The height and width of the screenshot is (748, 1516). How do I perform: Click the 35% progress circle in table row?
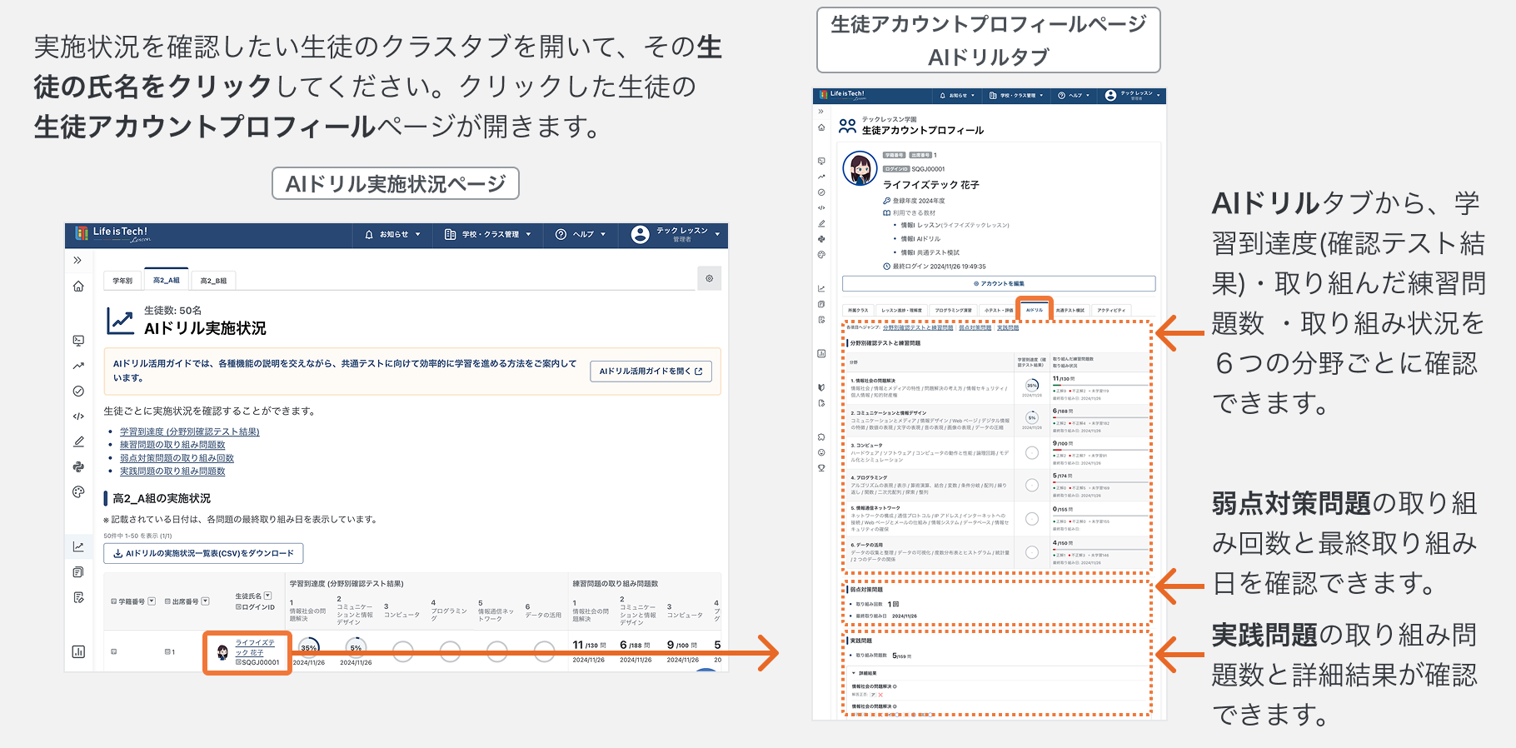point(309,648)
